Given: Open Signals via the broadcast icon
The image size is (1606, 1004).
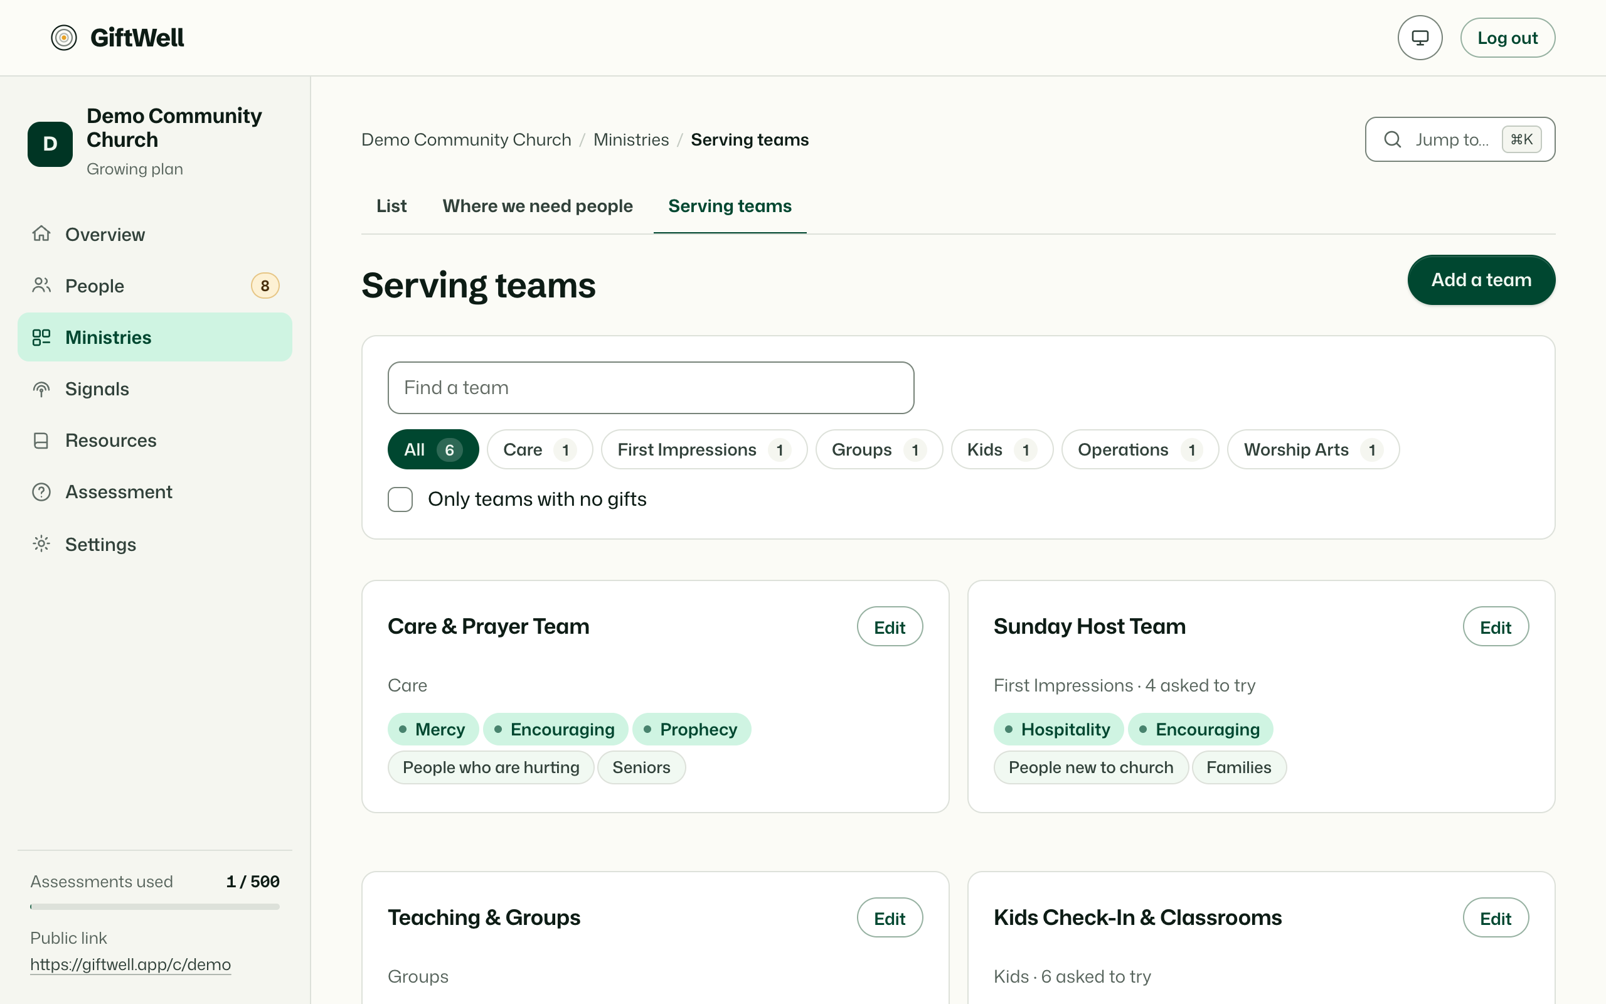Looking at the screenshot, I should point(41,388).
